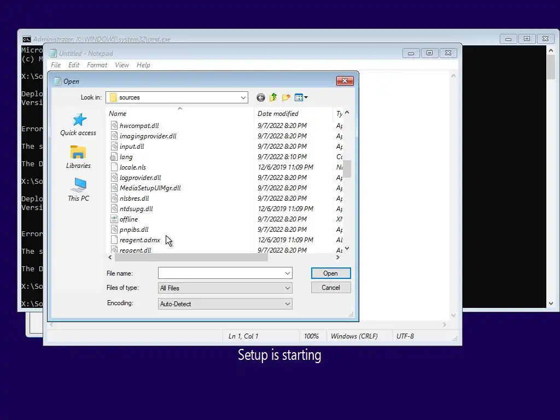Click the file list scroll down arrow
Image resolution: width=560 pixels, height=420 pixels.
point(347,249)
